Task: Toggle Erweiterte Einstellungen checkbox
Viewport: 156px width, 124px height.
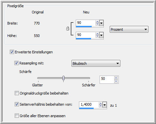Action: click(12, 52)
